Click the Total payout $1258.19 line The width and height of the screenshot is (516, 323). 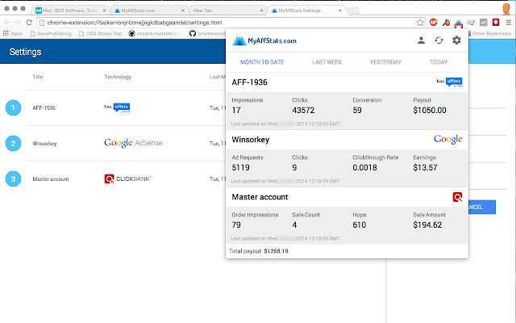point(258,251)
